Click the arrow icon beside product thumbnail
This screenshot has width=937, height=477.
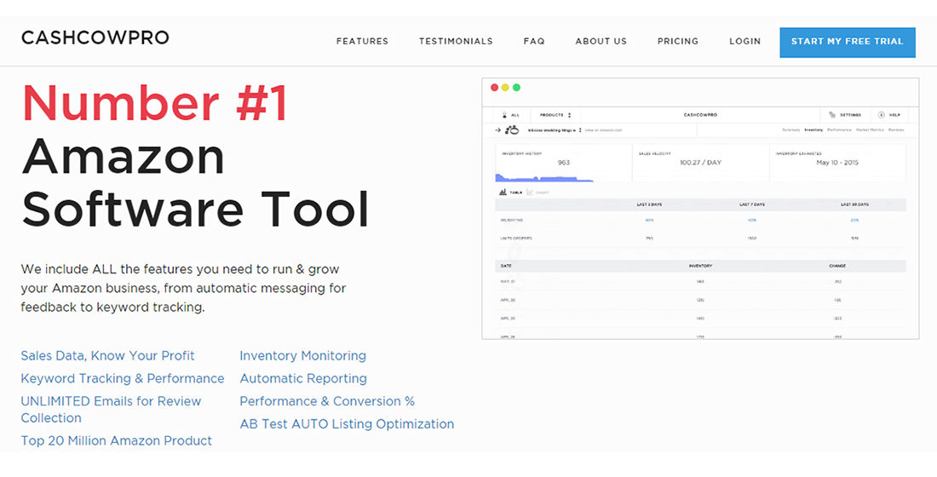pyautogui.click(x=498, y=129)
